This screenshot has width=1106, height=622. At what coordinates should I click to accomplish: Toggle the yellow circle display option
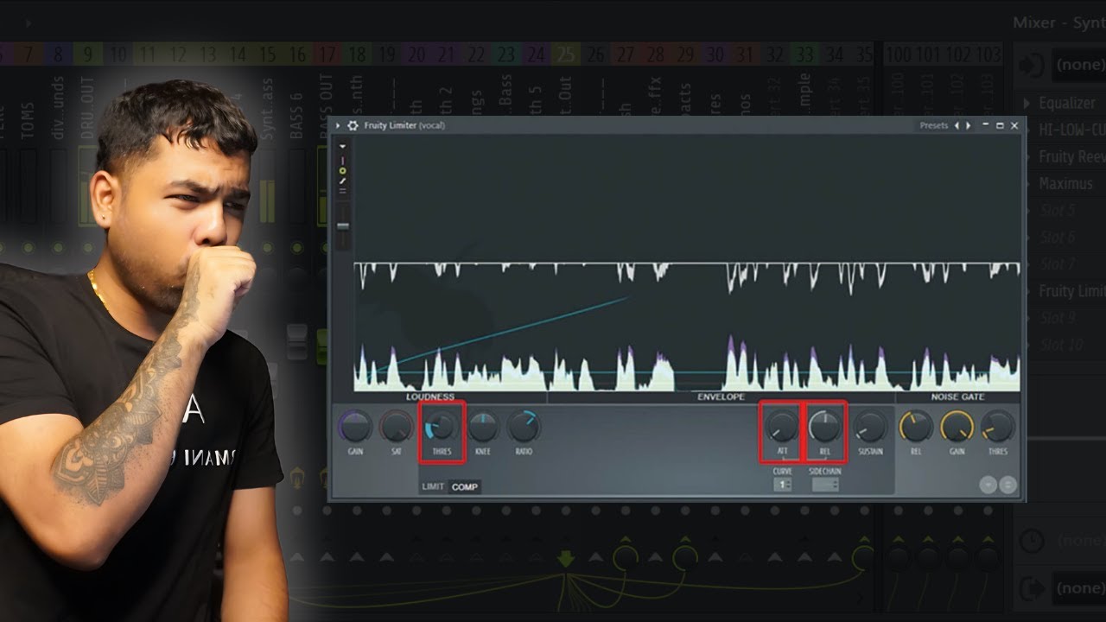click(x=343, y=171)
